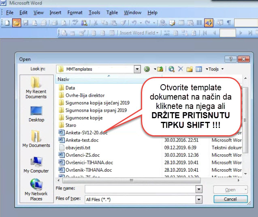258x217 pixels.
Task: Click the Show/Hide paragraph marks icon
Action: click(229, 23)
